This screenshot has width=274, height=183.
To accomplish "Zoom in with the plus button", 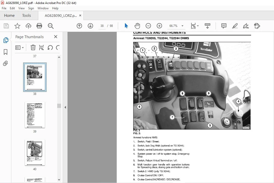I will pyautogui.click(x=159, y=26).
